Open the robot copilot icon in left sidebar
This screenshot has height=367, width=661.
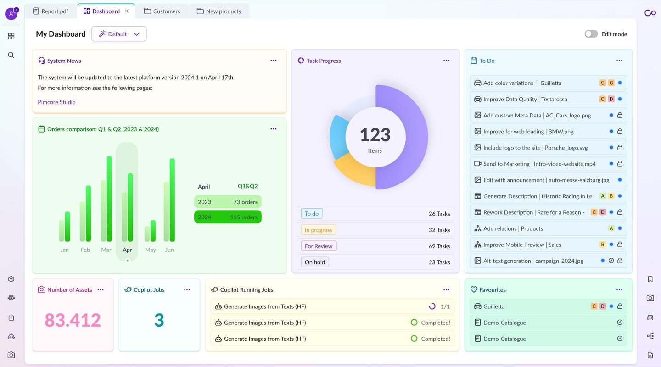[11, 336]
